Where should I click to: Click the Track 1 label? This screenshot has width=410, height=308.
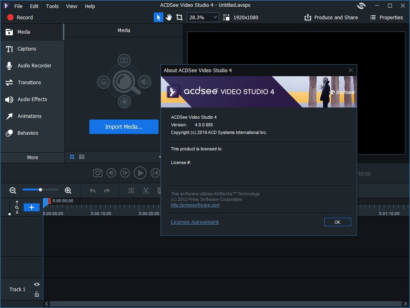(x=17, y=290)
